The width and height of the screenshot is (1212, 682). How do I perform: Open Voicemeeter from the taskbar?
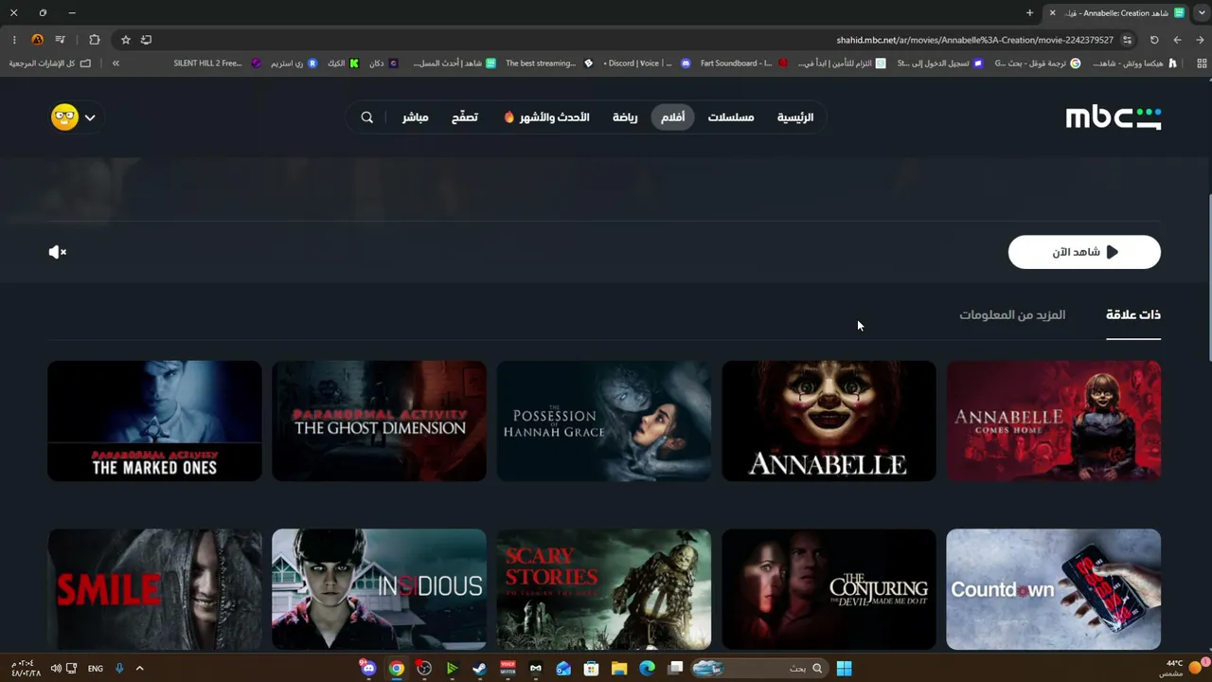[508, 669]
